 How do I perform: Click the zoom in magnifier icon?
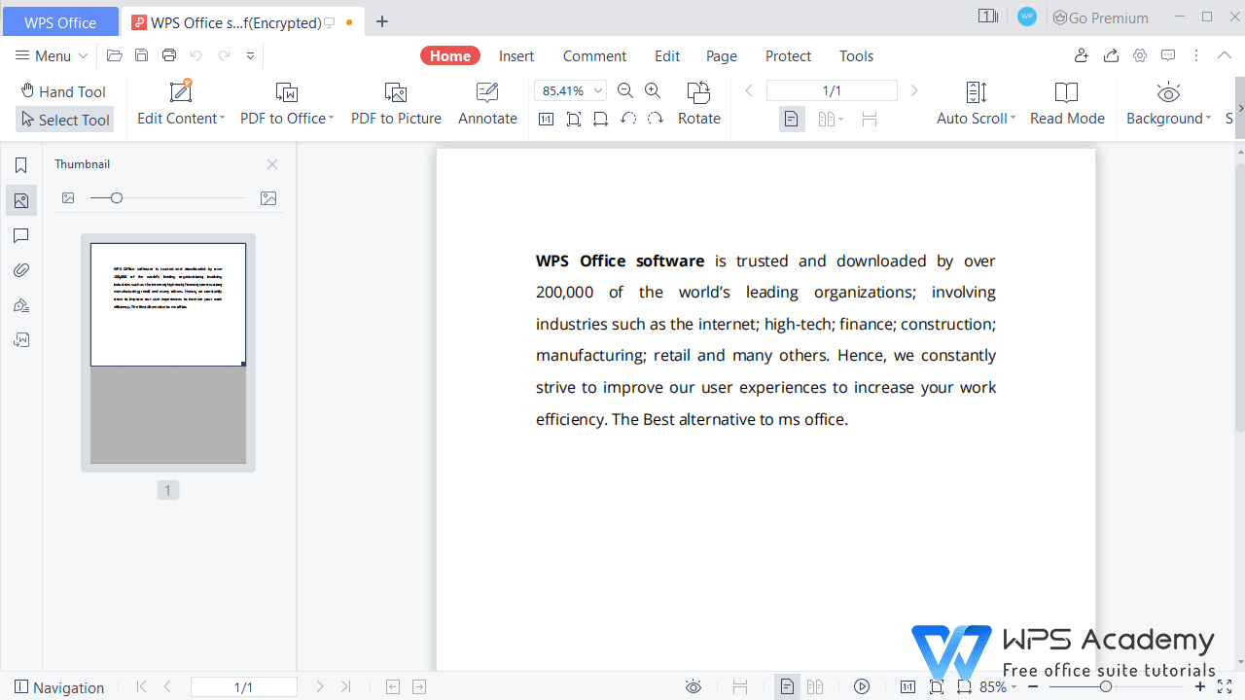click(x=653, y=90)
